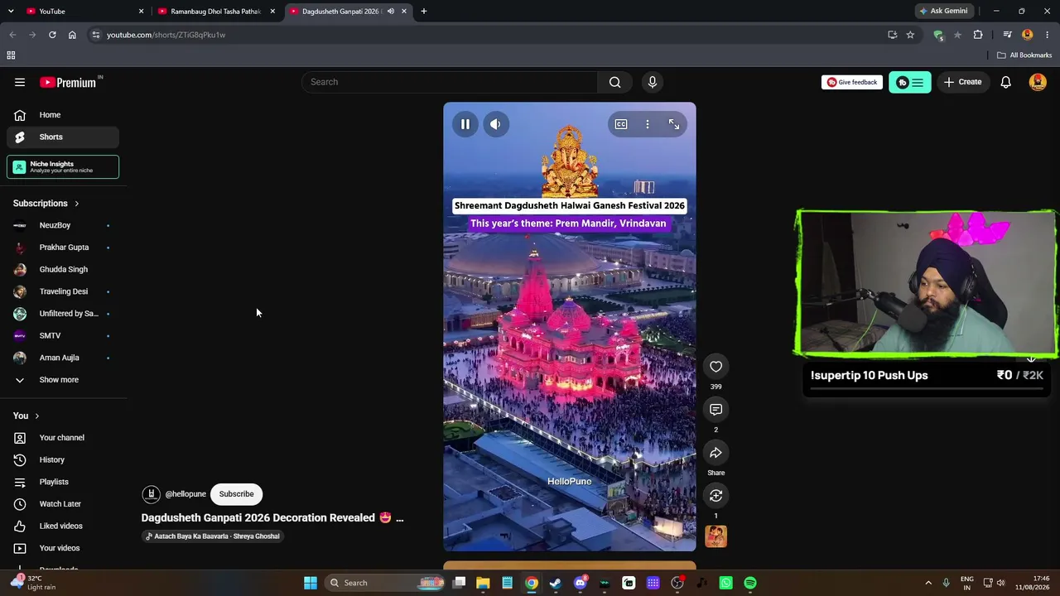1060x596 pixels.
Task: Open Home in the sidebar
Action: [63, 115]
